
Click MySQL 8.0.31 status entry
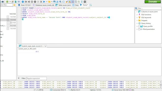coord(74,90)
